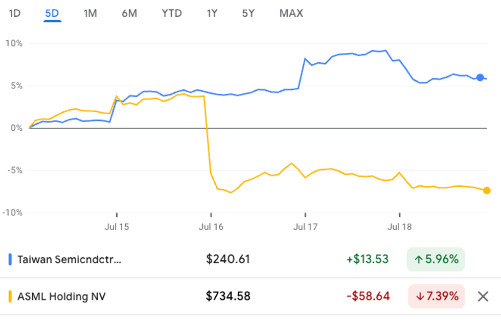This screenshot has height=321, width=501.
Task: Click the yellow ASML color marker
Action: click(x=10, y=296)
